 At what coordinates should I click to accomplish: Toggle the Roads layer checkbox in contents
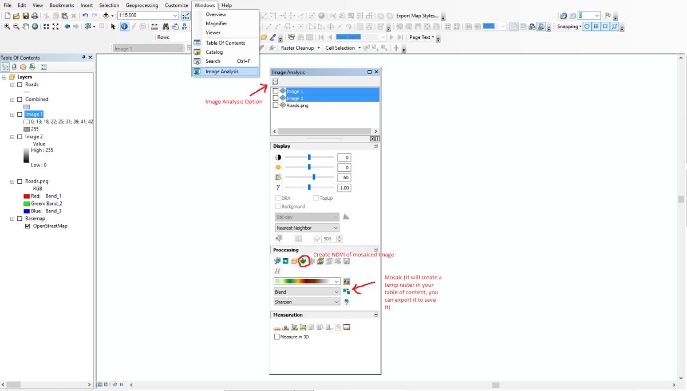coord(19,84)
